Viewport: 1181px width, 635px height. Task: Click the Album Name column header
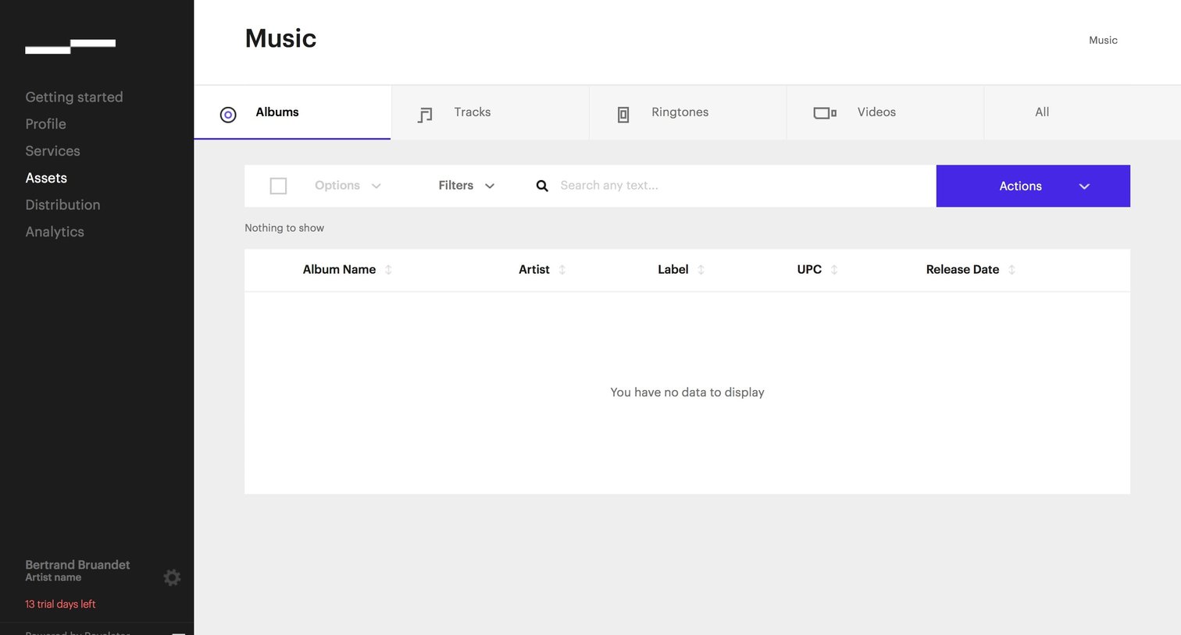tap(339, 269)
